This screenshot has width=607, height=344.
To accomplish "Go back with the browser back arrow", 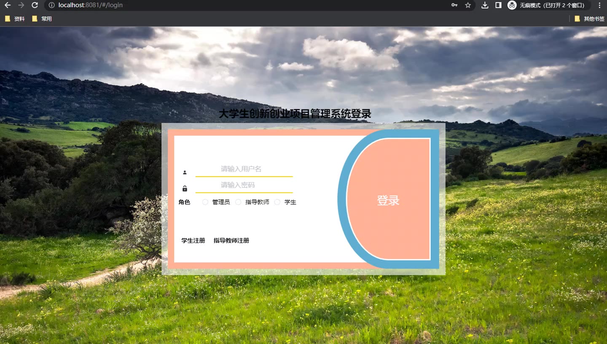I will click(7, 5).
